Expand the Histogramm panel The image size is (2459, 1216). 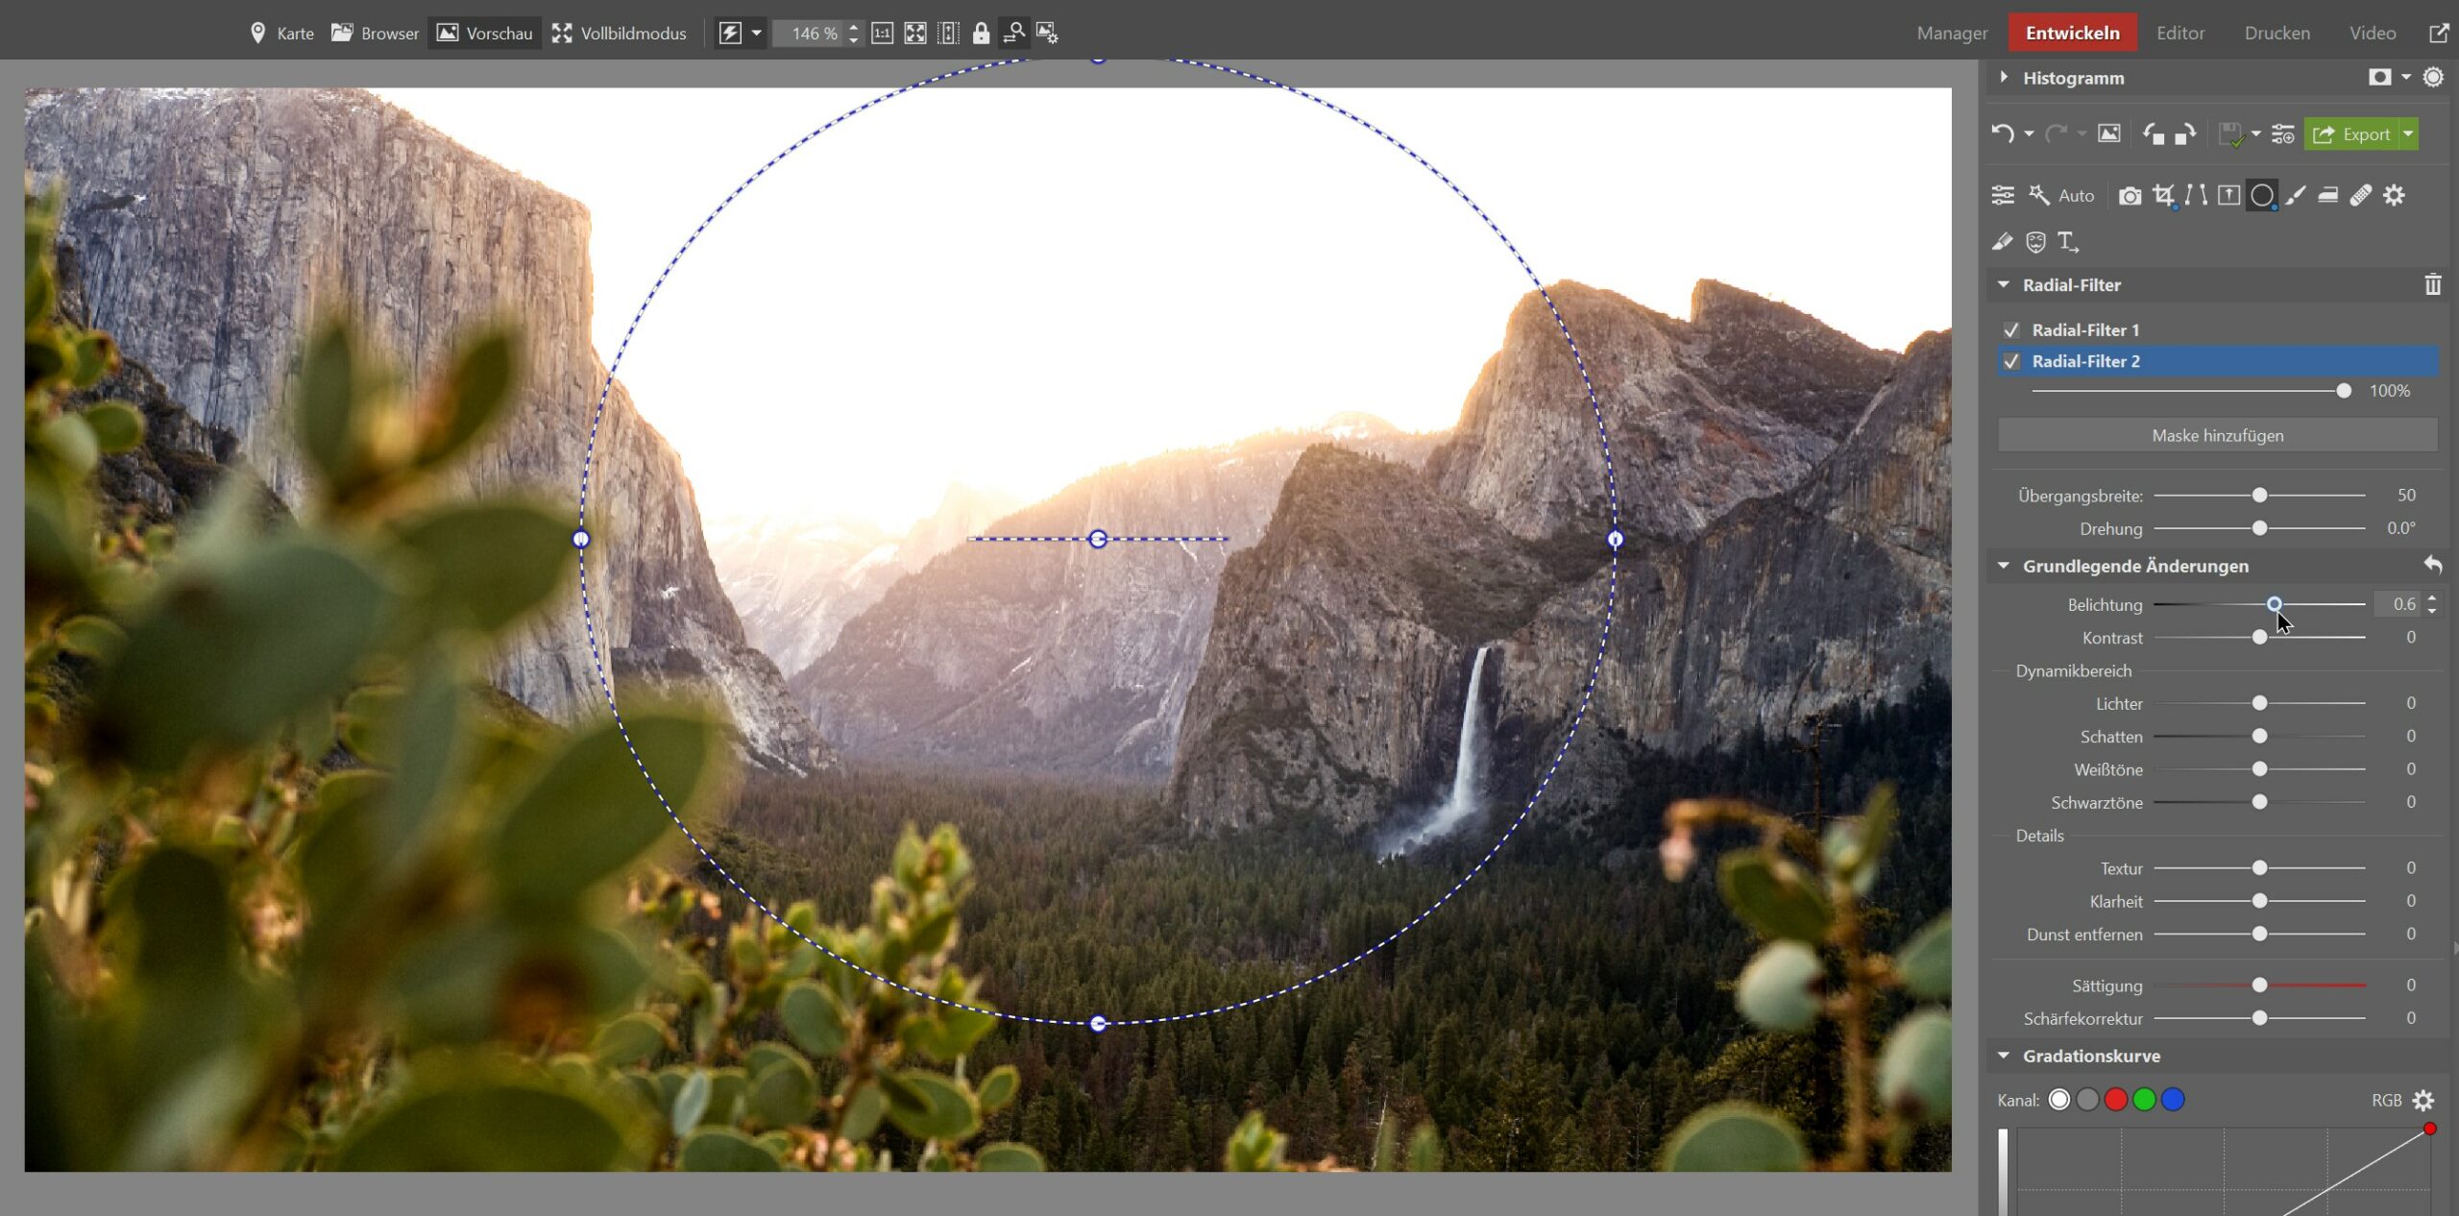[x=2004, y=78]
